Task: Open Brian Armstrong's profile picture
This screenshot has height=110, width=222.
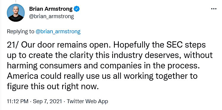Action: (16, 13)
